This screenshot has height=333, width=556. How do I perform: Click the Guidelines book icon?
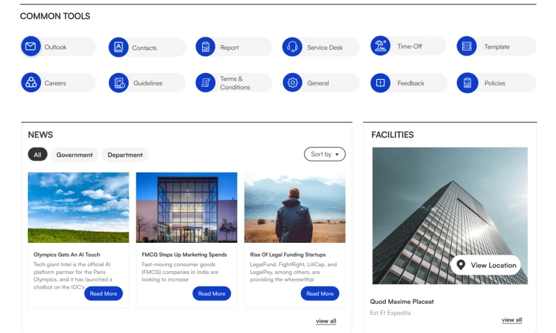118,83
